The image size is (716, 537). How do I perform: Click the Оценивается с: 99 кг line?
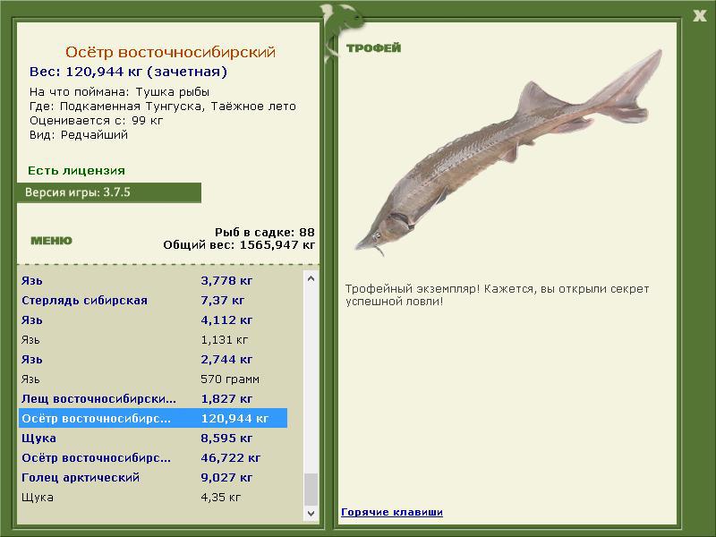point(96,121)
